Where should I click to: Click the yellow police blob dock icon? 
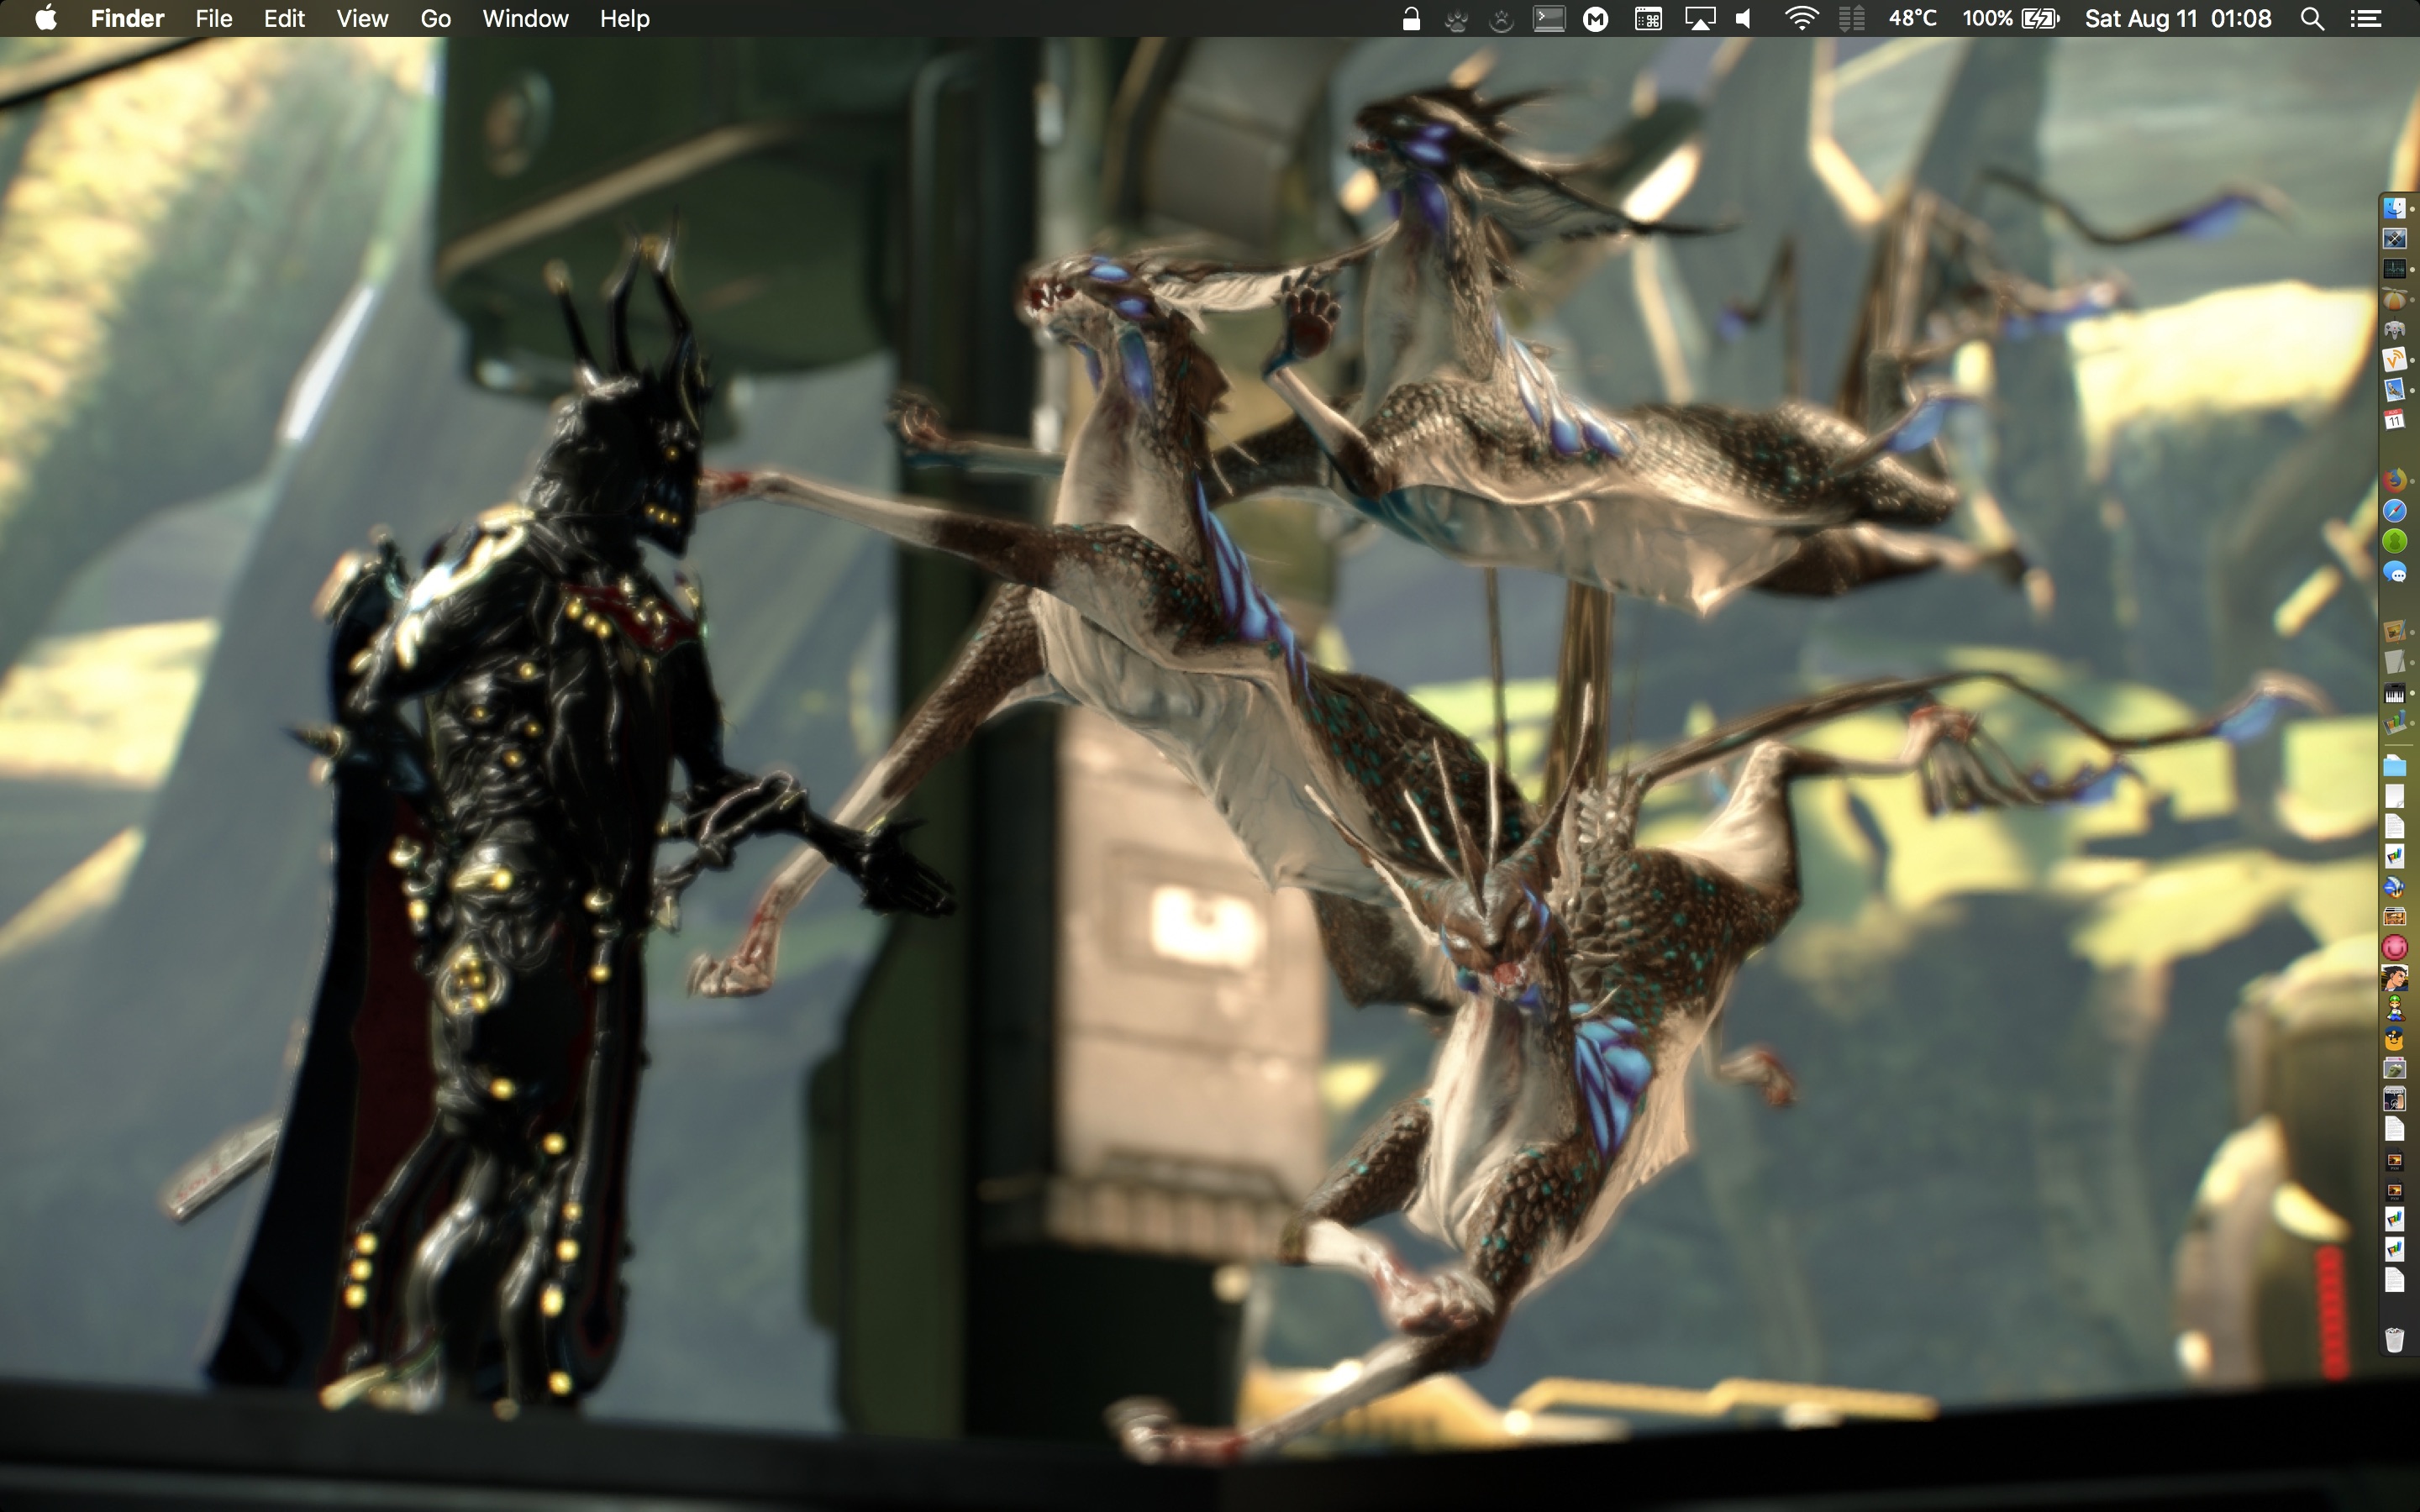click(x=2394, y=1038)
